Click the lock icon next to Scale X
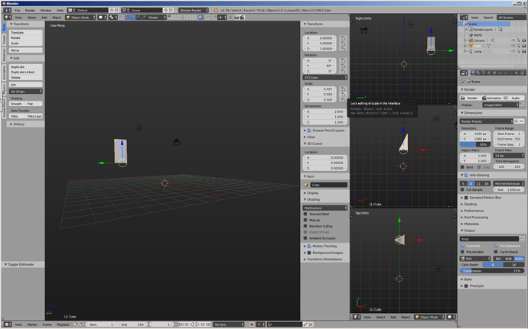The height and width of the screenshot is (329, 528). pyautogui.click(x=343, y=89)
